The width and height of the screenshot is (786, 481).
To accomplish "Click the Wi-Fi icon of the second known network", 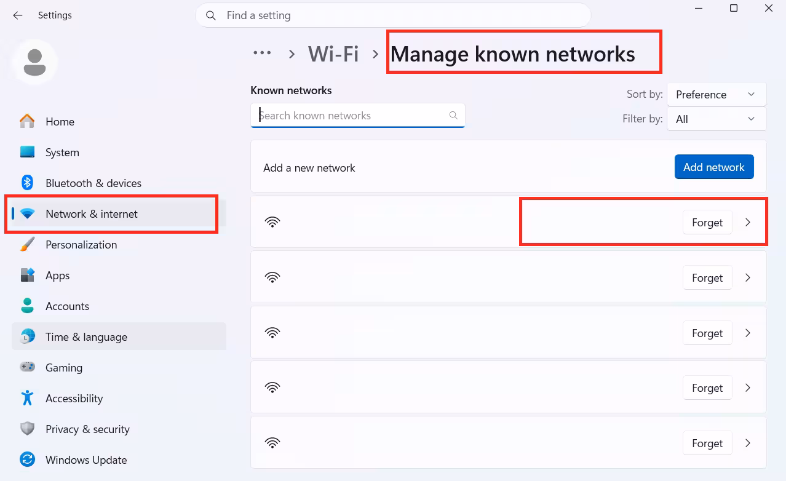I will tap(272, 277).
